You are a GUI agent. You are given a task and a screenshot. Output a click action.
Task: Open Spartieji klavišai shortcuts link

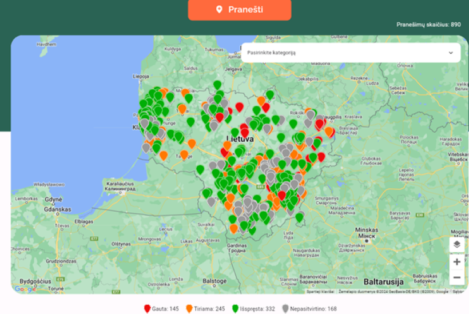[x=320, y=291]
